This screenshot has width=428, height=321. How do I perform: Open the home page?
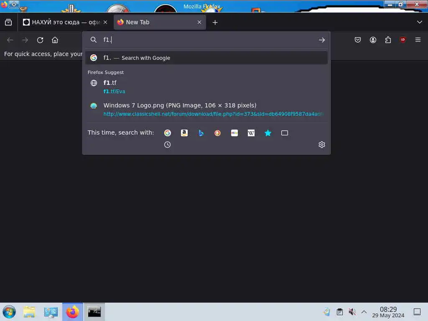pyautogui.click(x=55, y=40)
